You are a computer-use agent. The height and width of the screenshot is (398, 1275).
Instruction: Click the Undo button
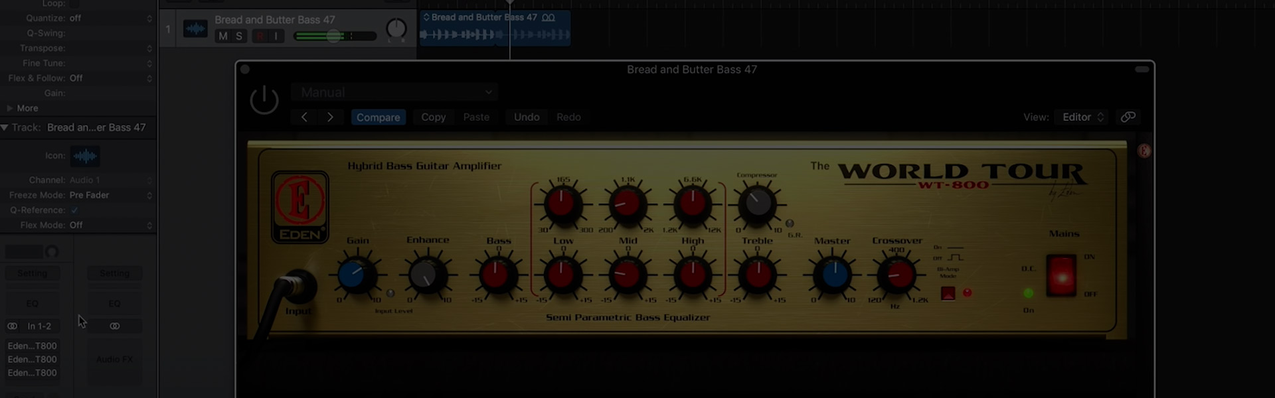tap(526, 117)
